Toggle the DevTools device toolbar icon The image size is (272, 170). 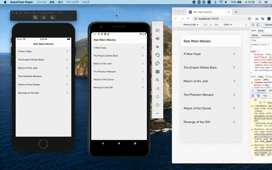[x=258, y=25]
